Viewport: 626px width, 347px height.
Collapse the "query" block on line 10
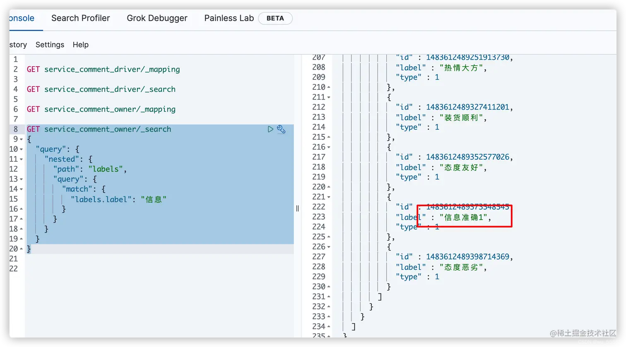pos(22,149)
